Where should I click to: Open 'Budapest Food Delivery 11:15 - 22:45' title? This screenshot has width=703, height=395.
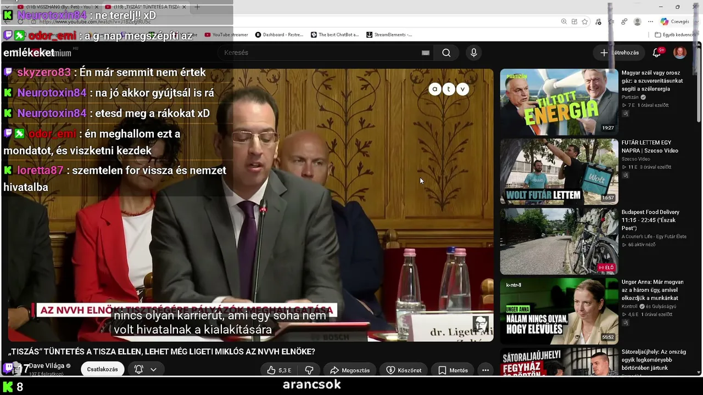coord(650,220)
